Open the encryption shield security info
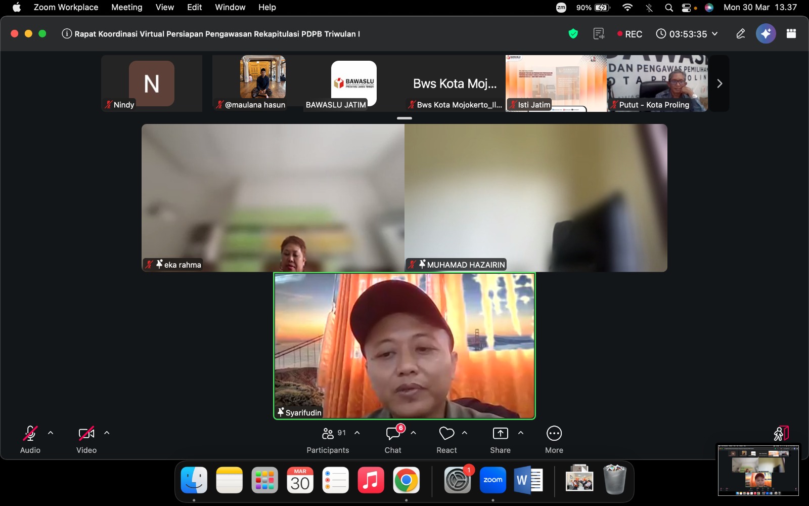Screen dimensions: 809x506 pos(573,34)
